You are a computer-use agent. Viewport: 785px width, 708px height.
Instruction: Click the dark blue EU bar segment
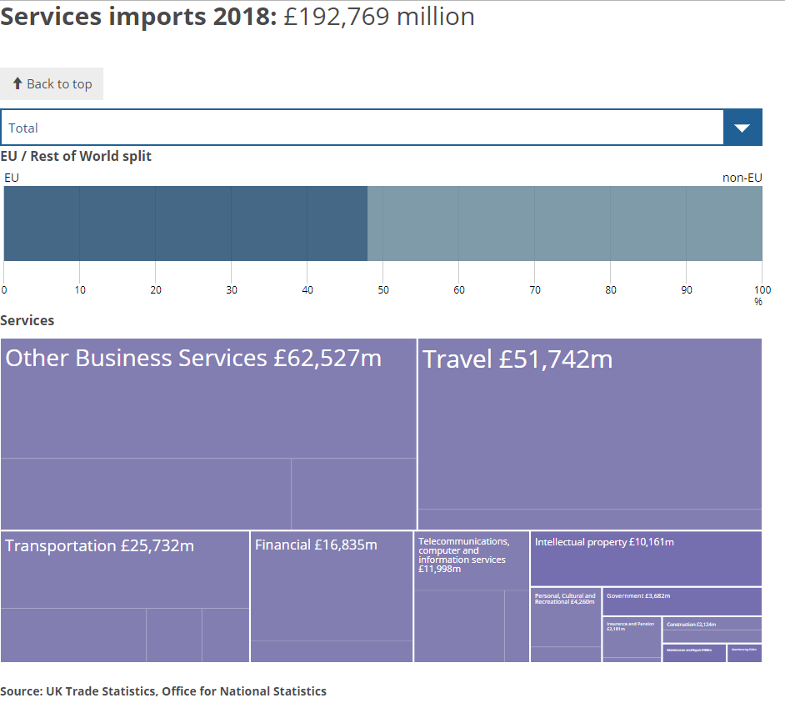click(x=185, y=223)
